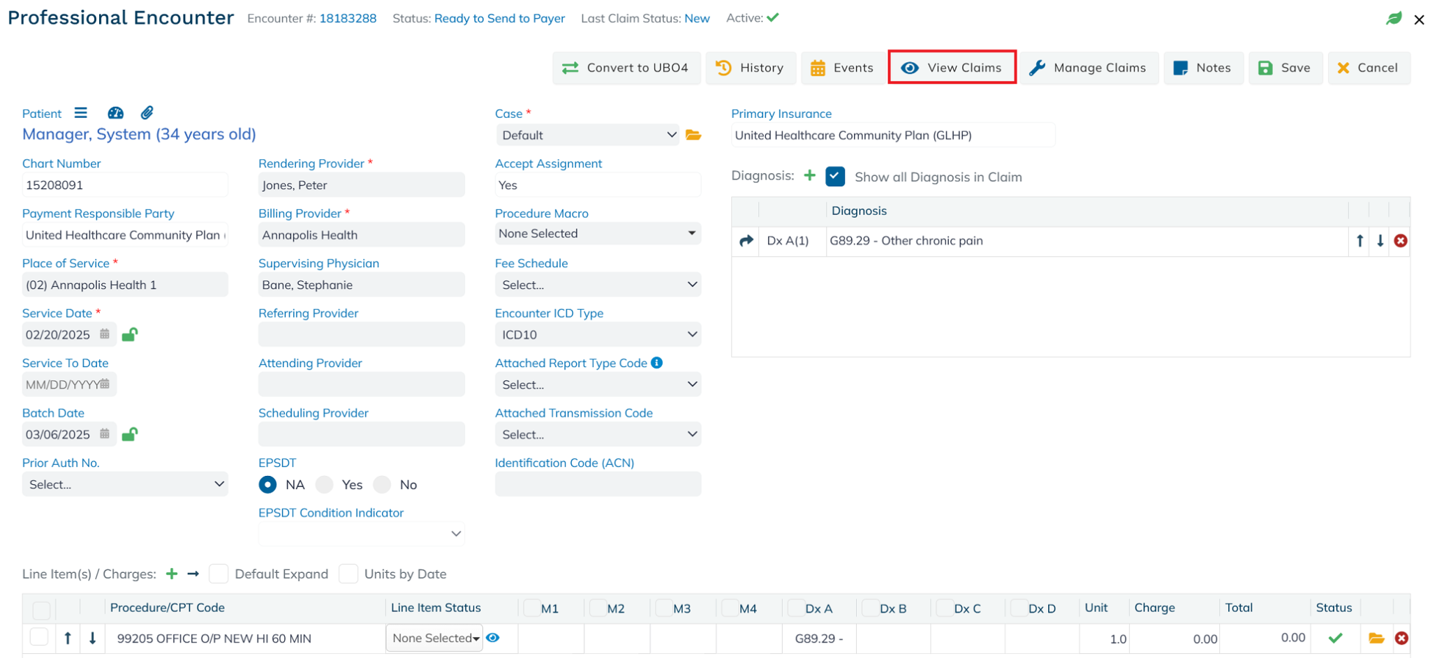Image resolution: width=1430 pixels, height=658 pixels.
Task: Click the patient dashboard gauge icon
Action: click(x=115, y=113)
